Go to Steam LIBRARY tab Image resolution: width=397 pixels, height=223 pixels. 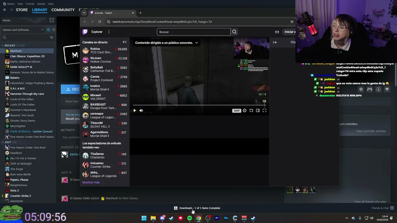40,10
